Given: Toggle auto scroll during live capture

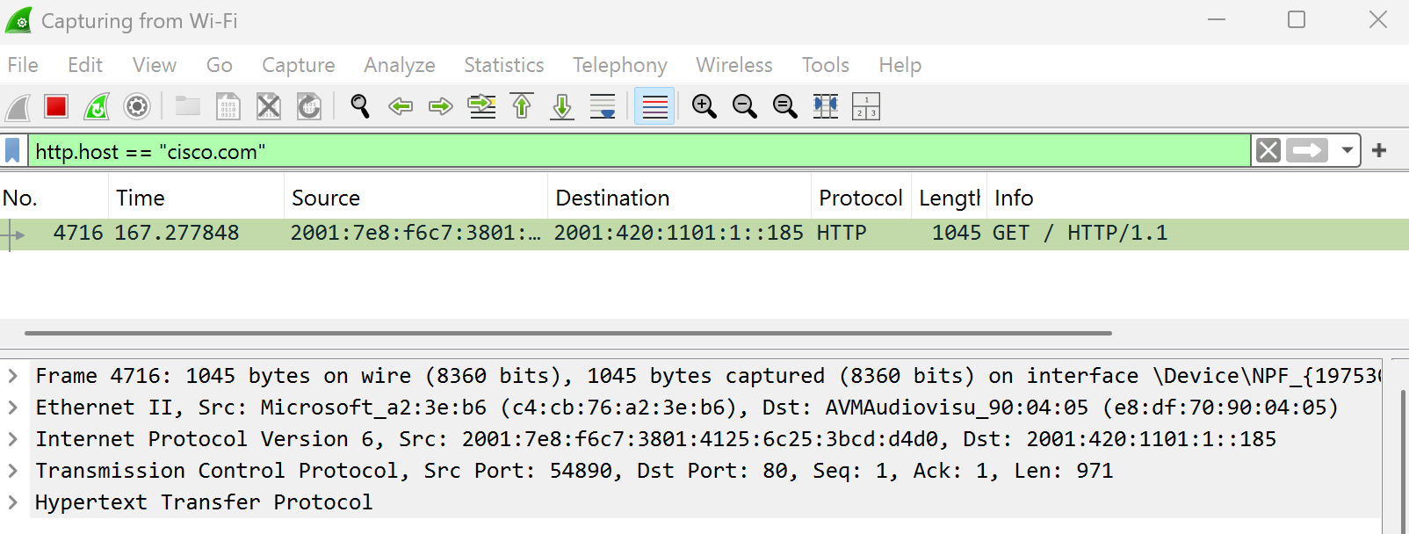Looking at the screenshot, I should (x=603, y=107).
